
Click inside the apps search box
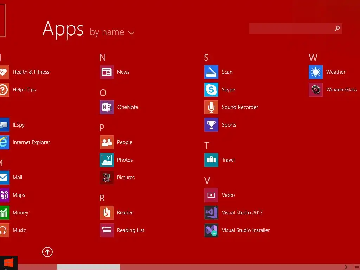[x=296, y=28]
